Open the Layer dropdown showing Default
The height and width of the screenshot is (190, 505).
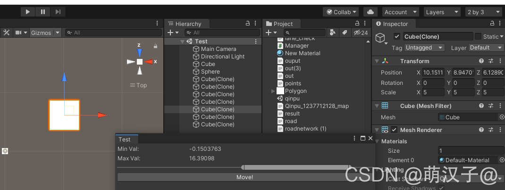[486, 48]
